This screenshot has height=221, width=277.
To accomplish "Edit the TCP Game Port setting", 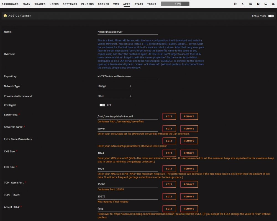I will pyautogui.click(x=169, y=184).
